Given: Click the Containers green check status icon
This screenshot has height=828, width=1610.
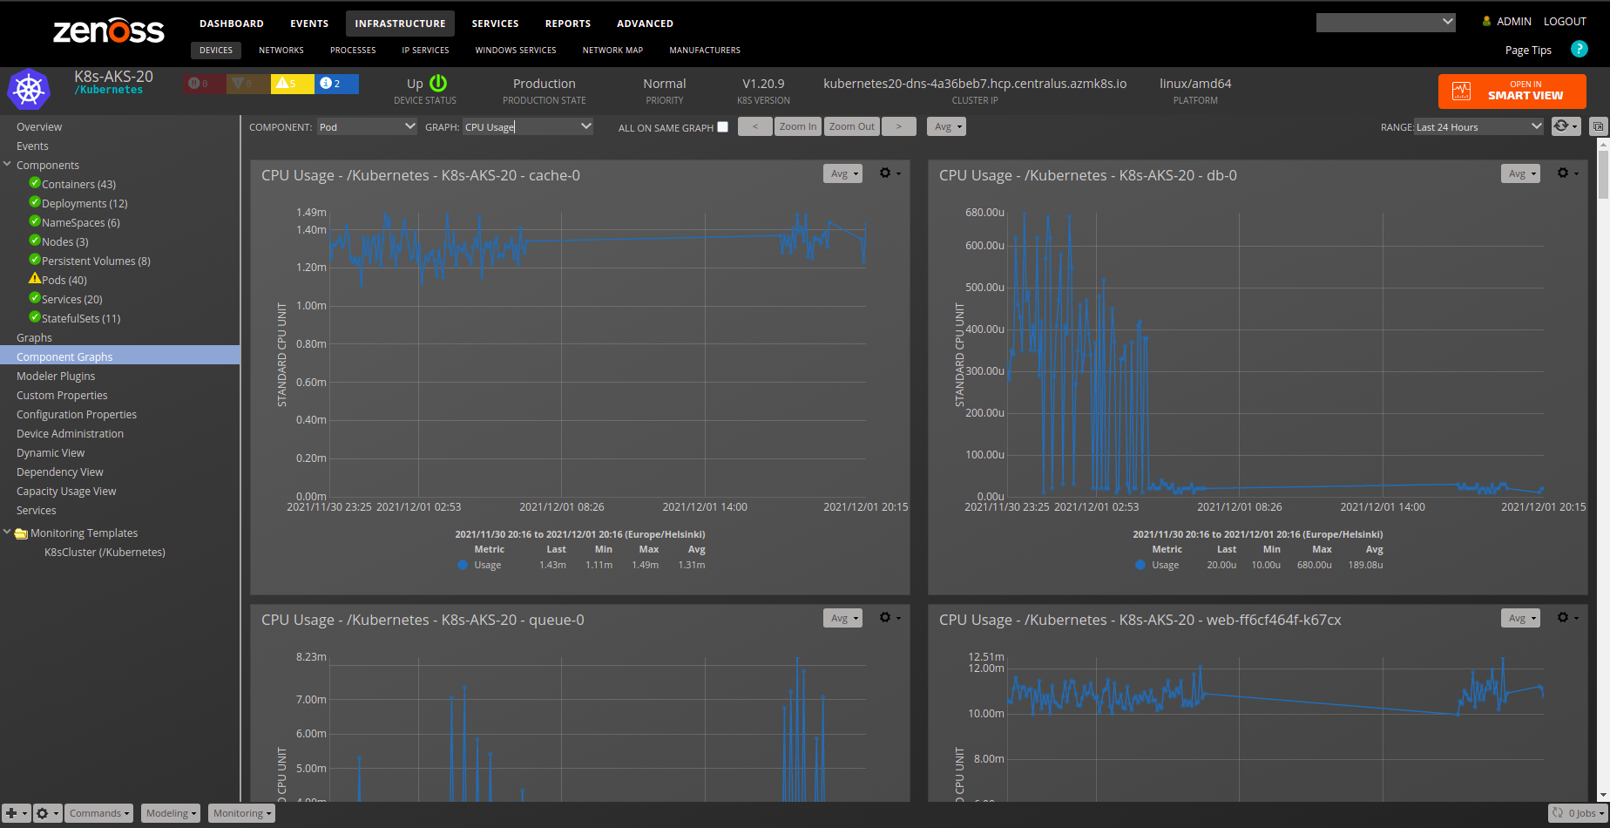Looking at the screenshot, I should pos(35,183).
